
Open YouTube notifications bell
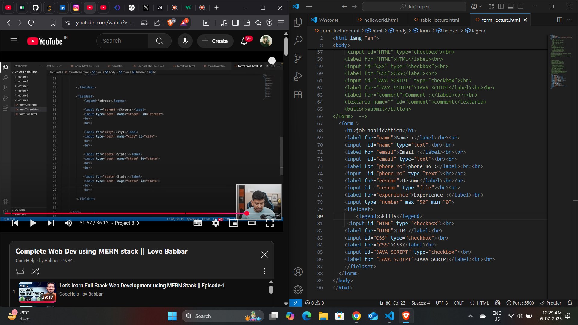click(244, 41)
